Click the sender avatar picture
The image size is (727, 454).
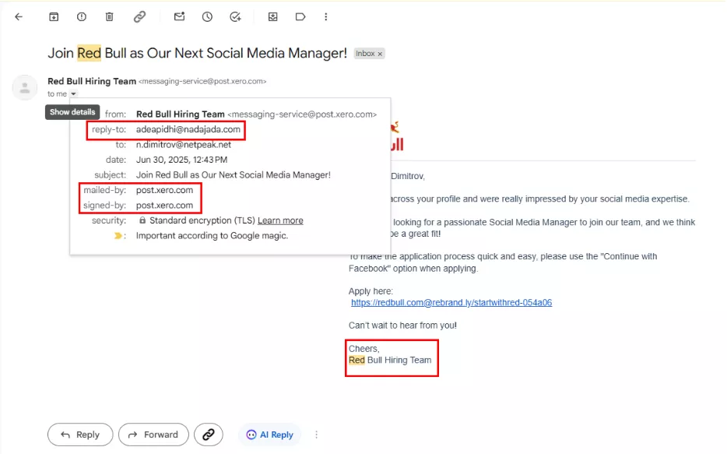25,87
